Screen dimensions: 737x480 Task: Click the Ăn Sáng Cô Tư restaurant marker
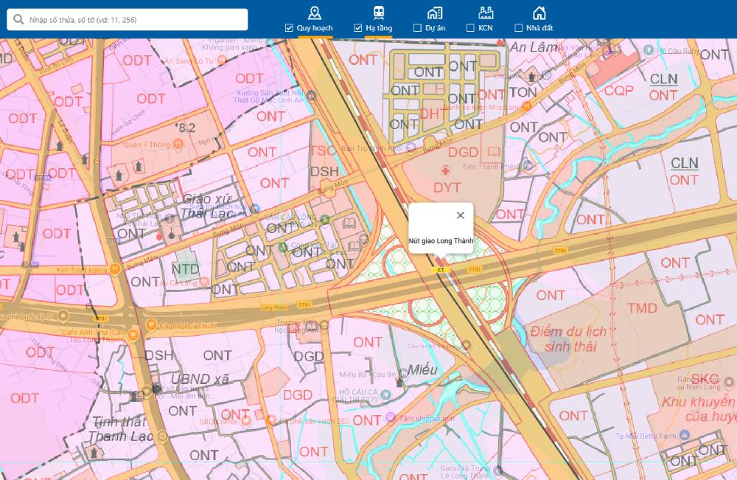222,61
